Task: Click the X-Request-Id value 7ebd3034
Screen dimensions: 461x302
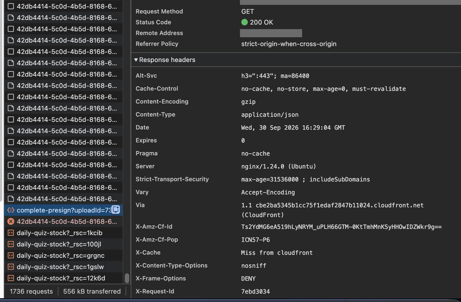Action: coord(255,291)
